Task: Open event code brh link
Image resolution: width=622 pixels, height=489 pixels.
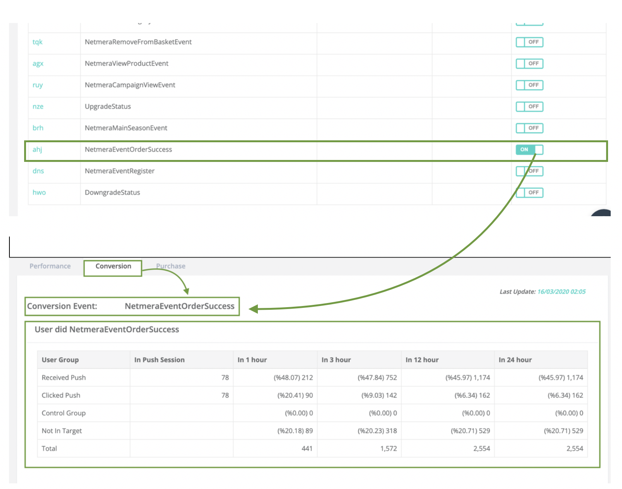Action: pos(38,128)
